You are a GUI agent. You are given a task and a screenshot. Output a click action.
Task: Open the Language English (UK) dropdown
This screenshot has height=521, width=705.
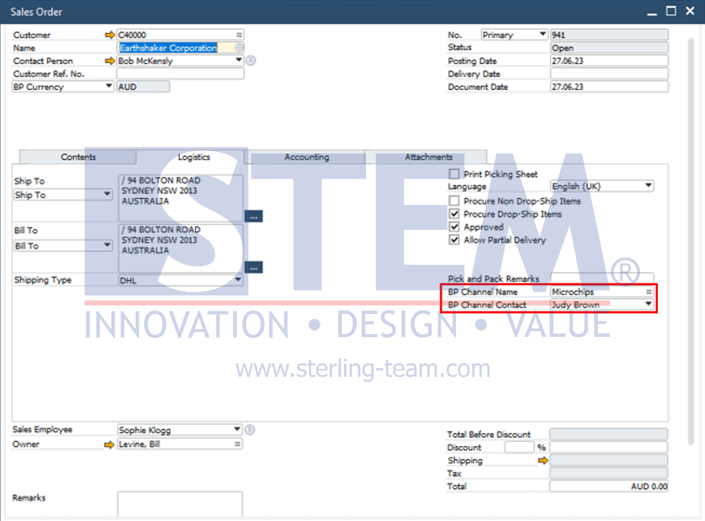(648, 186)
